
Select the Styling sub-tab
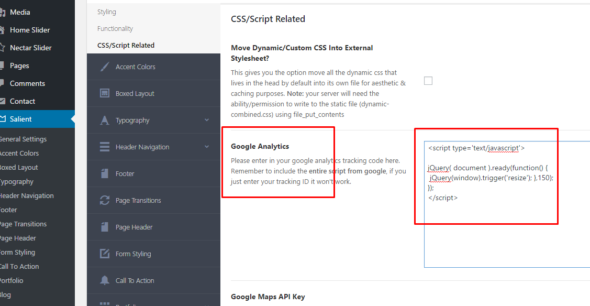click(x=107, y=12)
